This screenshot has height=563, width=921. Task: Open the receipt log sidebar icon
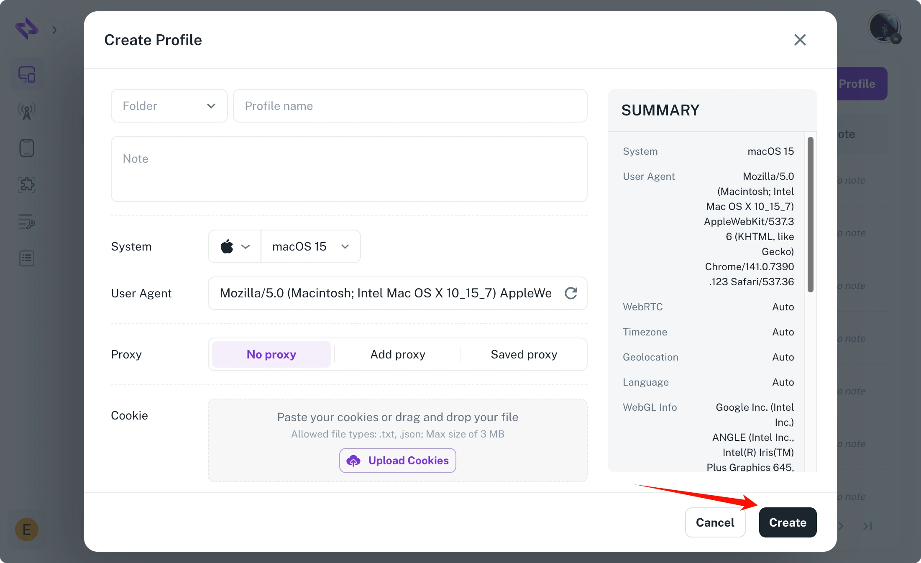pyautogui.click(x=27, y=258)
